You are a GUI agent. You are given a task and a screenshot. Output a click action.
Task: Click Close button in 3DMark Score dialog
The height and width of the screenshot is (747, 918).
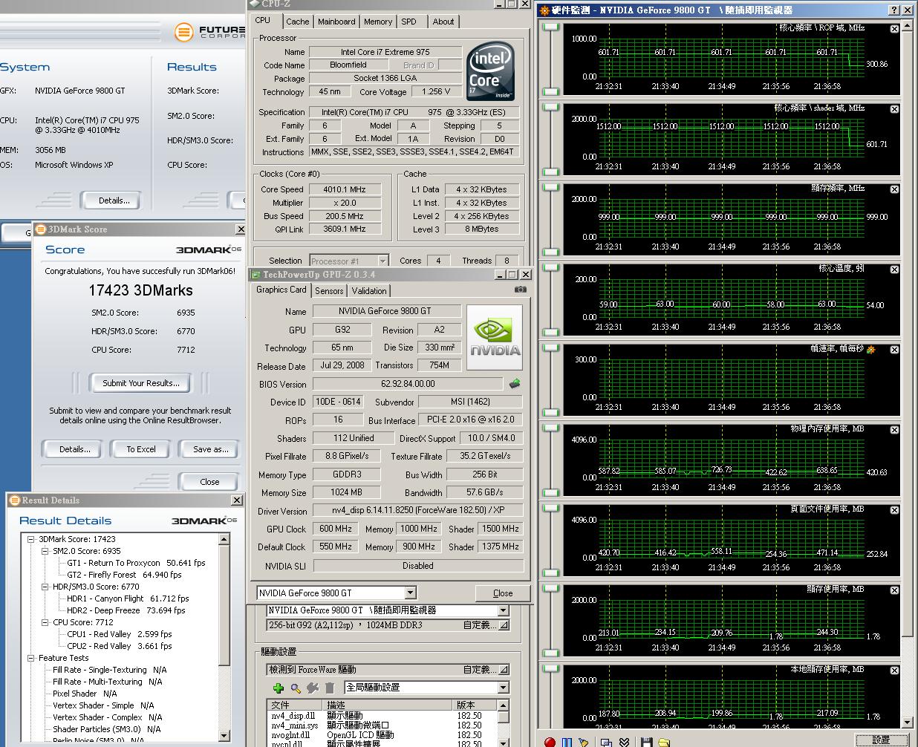click(209, 482)
